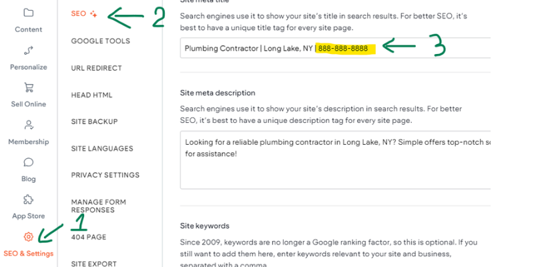Open the Sell Online cart icon
Image resolution: width=534 pixels, height=267 pixels.
tap(28, 87)
